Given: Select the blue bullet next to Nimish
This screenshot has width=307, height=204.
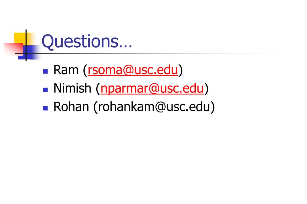Looking at the screenshot, I should [x=45, y=90].
